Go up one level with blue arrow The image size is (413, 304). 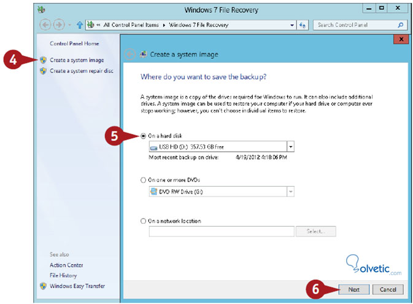80,25
